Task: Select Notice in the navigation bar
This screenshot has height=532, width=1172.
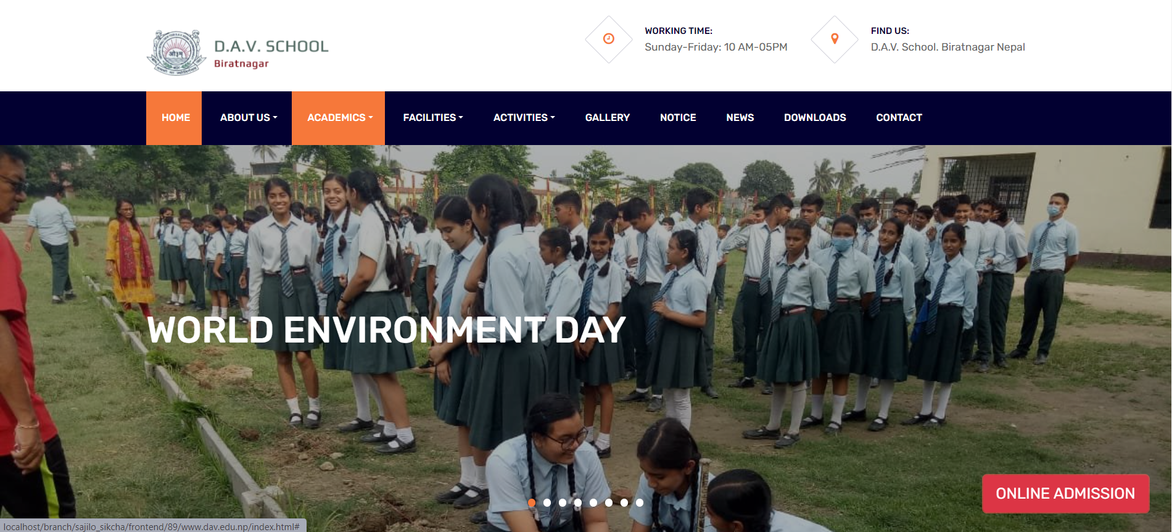Action: click(677, 118)
